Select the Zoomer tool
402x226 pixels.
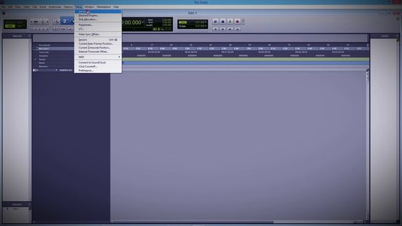[56, 21]
